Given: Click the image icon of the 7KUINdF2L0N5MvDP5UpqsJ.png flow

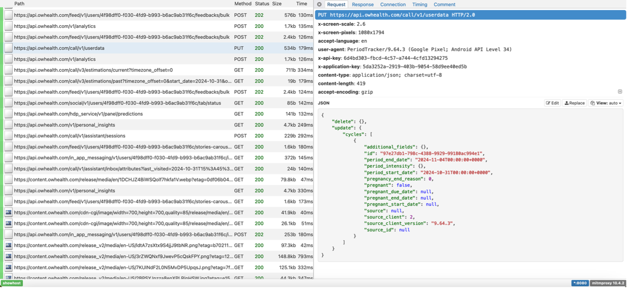Looking at the screenshot, I should 8,267.
